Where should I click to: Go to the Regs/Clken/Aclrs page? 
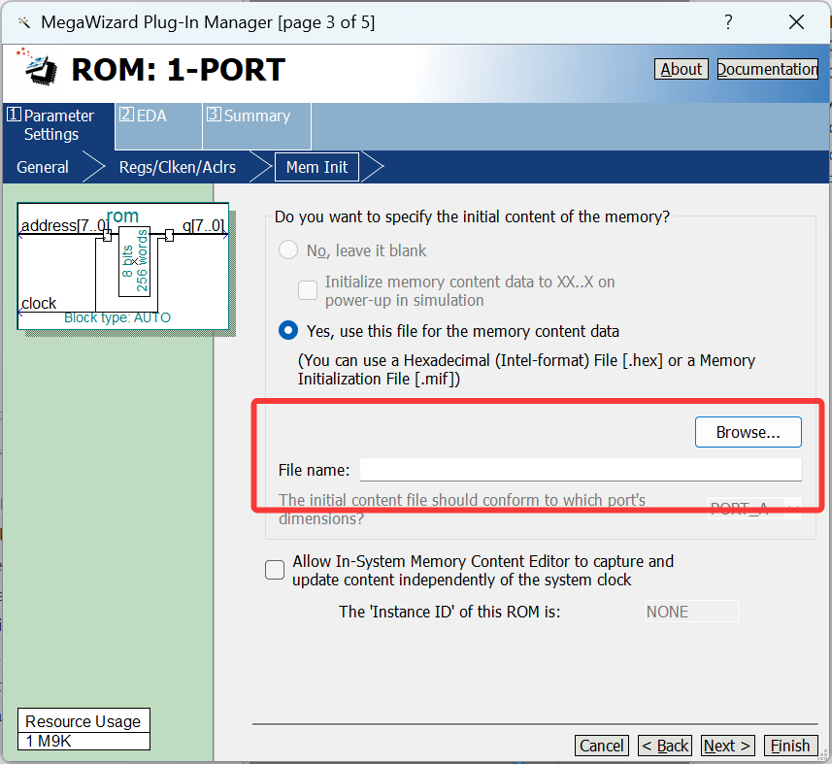pos(178,167)
